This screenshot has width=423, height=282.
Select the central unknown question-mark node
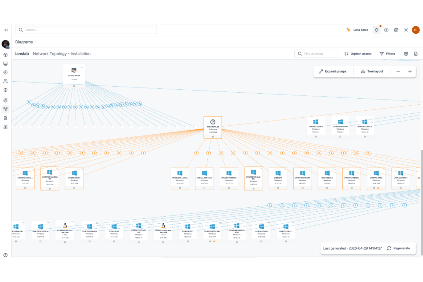213,127
